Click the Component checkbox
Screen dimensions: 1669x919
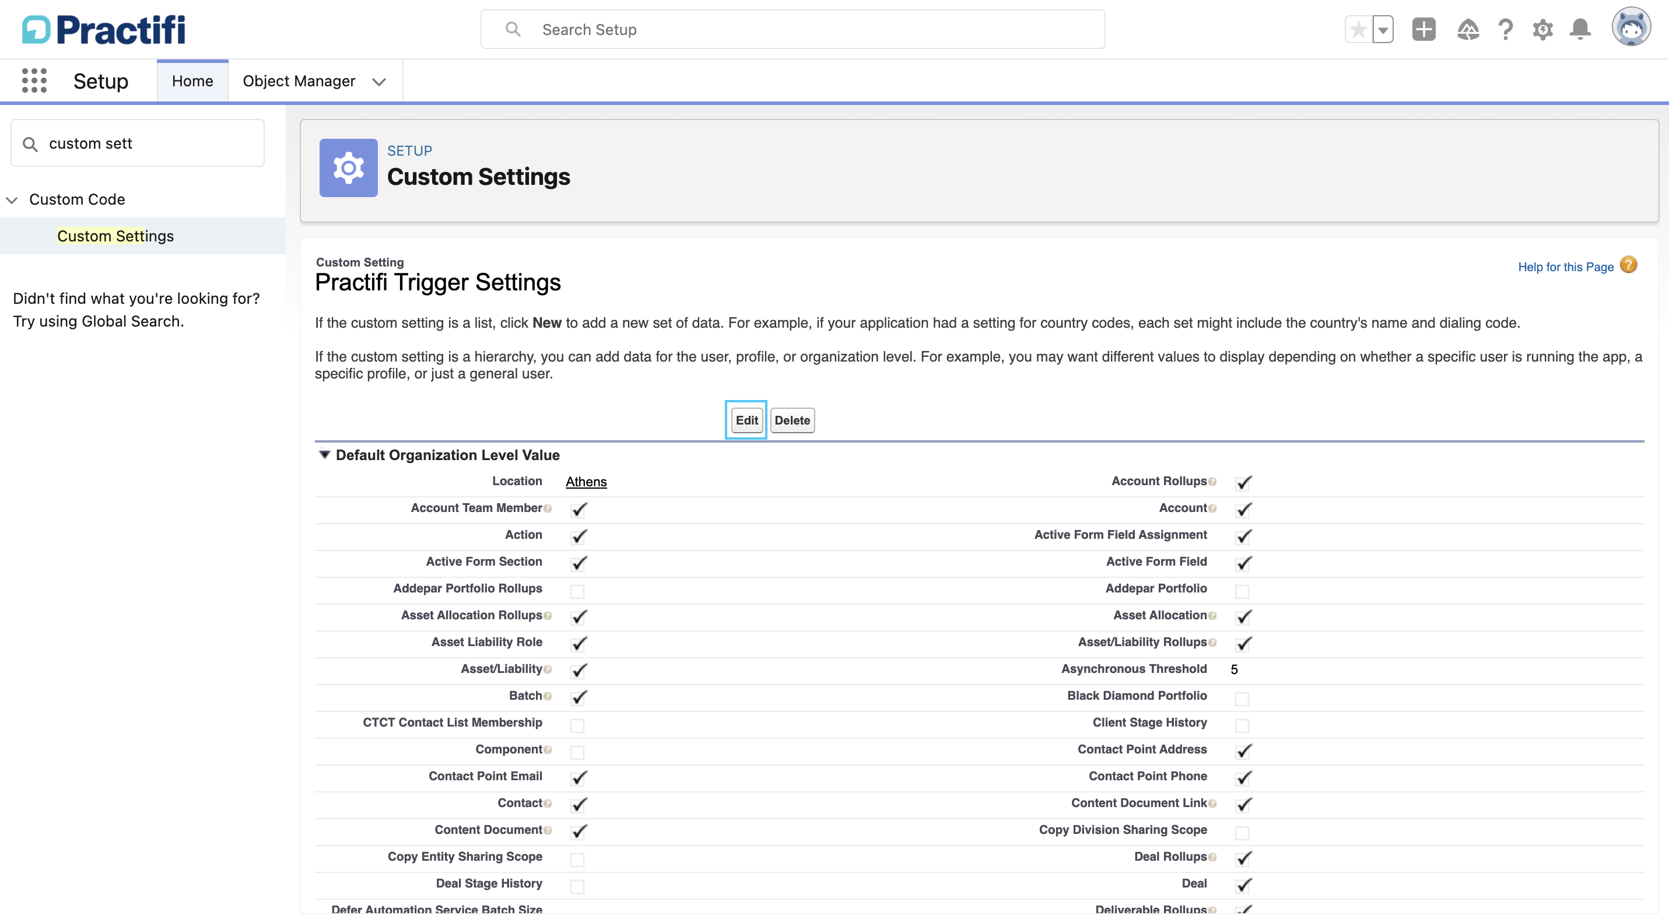[x=577, y=752]
